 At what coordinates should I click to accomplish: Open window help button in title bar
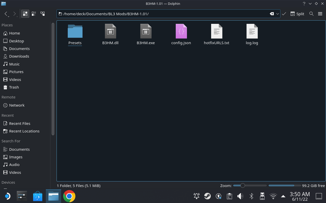coord(304,4)
